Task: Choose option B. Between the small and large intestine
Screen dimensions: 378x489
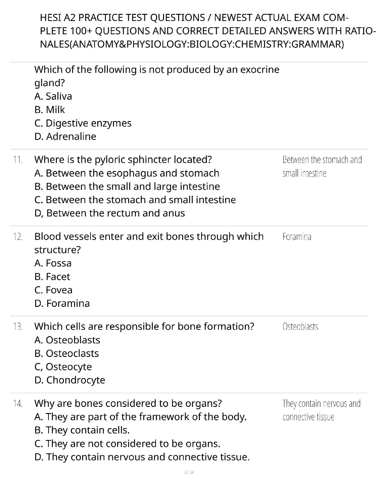Action: pyautogui.click(x=127, y=186)
